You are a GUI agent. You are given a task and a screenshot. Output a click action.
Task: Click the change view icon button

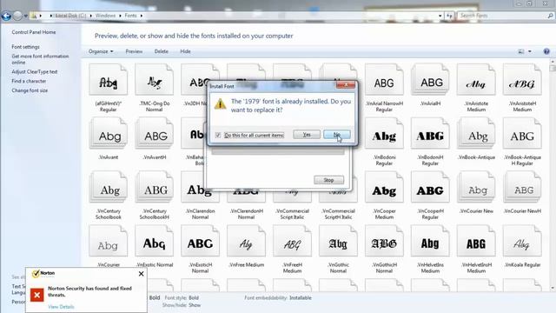(521, 51)
